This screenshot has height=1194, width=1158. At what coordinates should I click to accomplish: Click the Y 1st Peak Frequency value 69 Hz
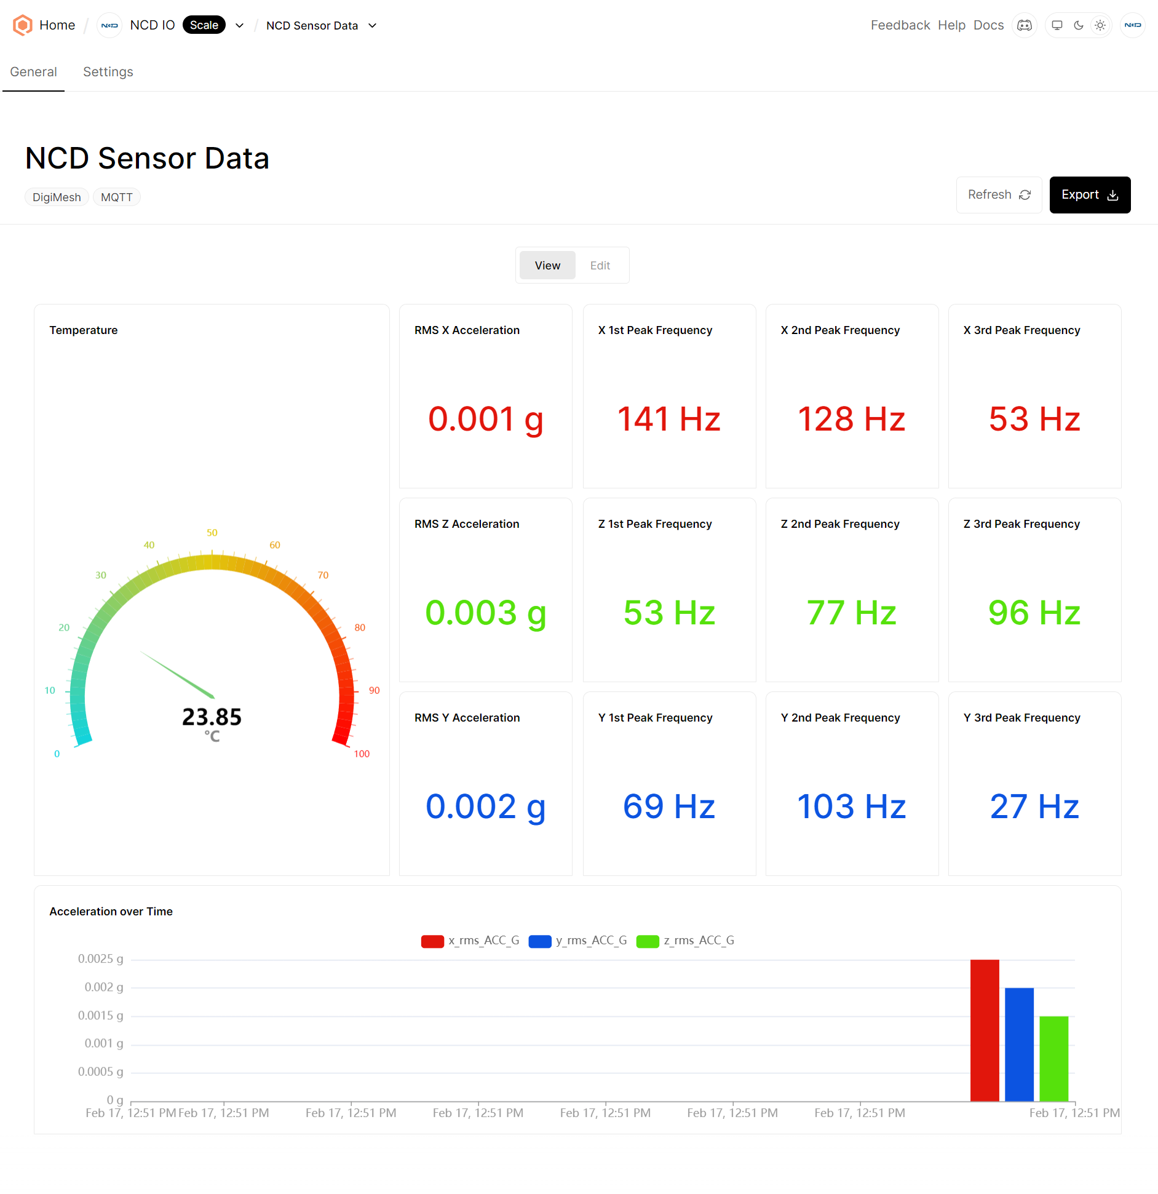pos(669,806)
